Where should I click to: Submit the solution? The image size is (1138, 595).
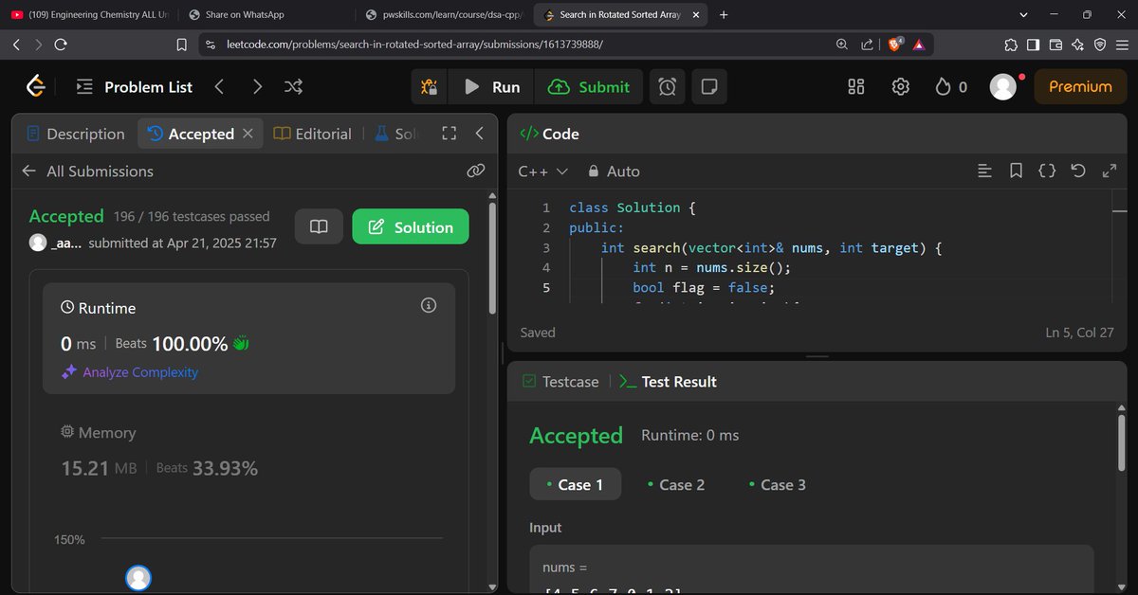point(589,87)
